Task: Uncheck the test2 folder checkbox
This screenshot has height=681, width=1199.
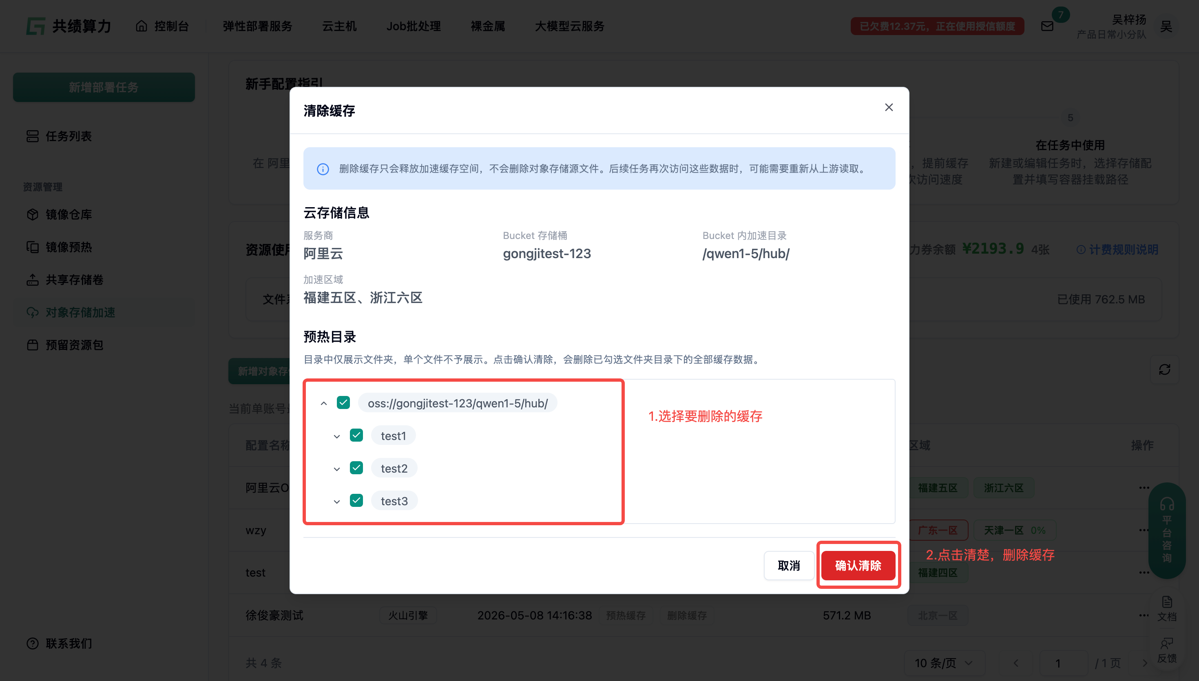Action: coord(356,468)
